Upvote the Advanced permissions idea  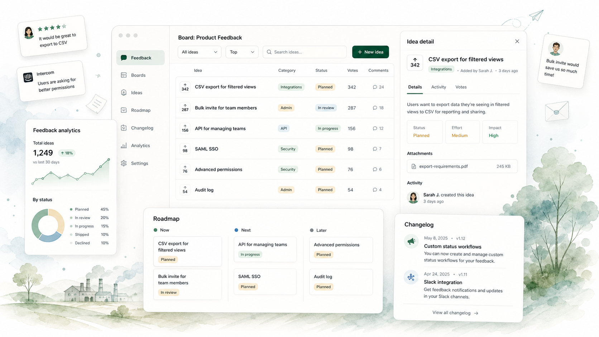[x=185, y=169]
